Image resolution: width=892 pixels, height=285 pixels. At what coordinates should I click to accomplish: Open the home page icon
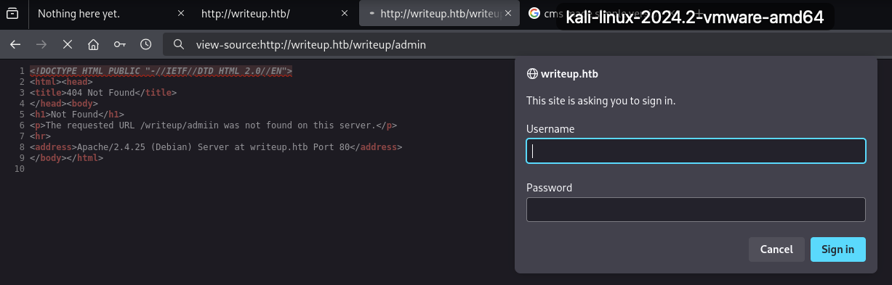[93, 44]
